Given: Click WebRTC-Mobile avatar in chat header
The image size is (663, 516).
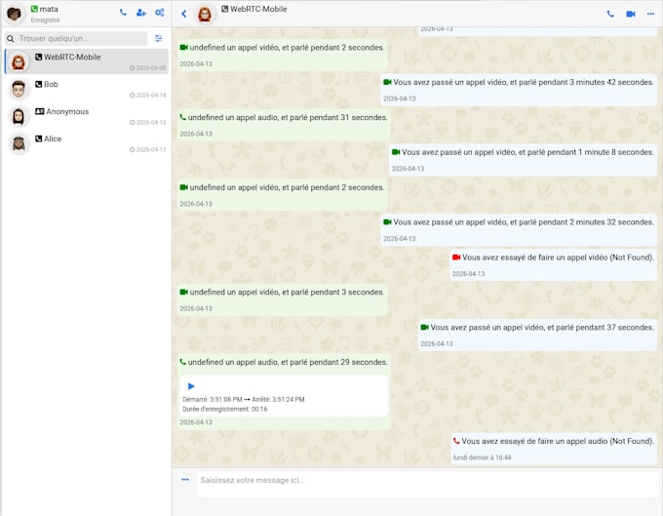Looking at the screenshot, I should click(205, 14).
